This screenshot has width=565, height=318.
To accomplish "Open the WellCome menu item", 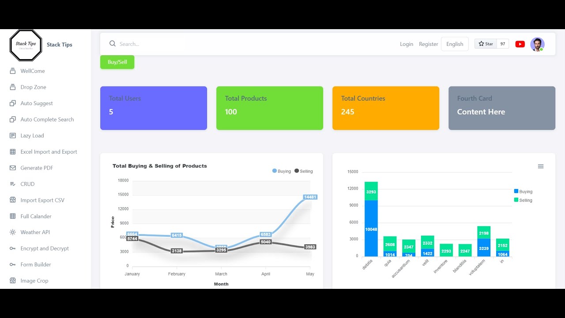I will (x=33, y=71).
